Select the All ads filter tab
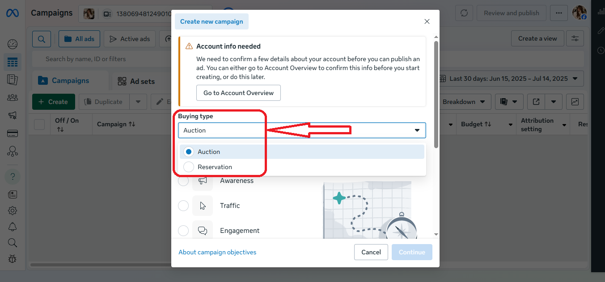Image resolution: width=605 pixels, height=282 pixels. click(79, 39)
